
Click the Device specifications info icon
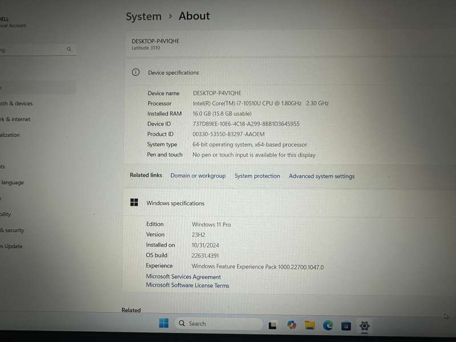136,72
